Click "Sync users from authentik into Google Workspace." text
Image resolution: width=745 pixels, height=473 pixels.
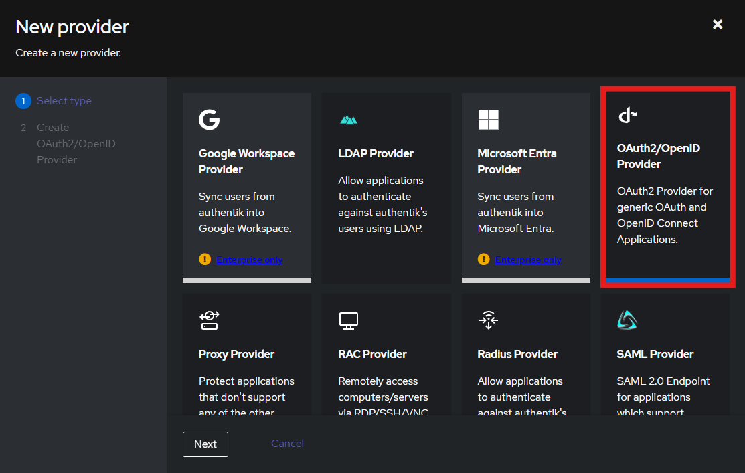245,213
